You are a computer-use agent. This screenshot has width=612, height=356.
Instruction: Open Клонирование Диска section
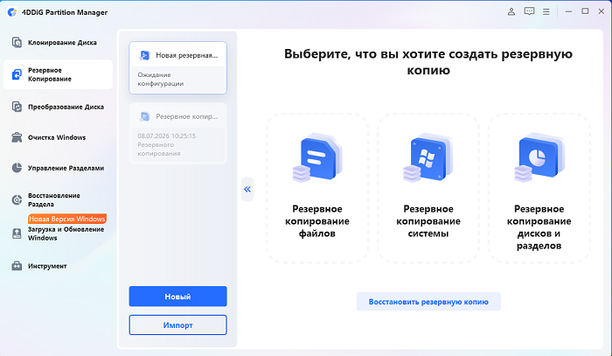59,42
